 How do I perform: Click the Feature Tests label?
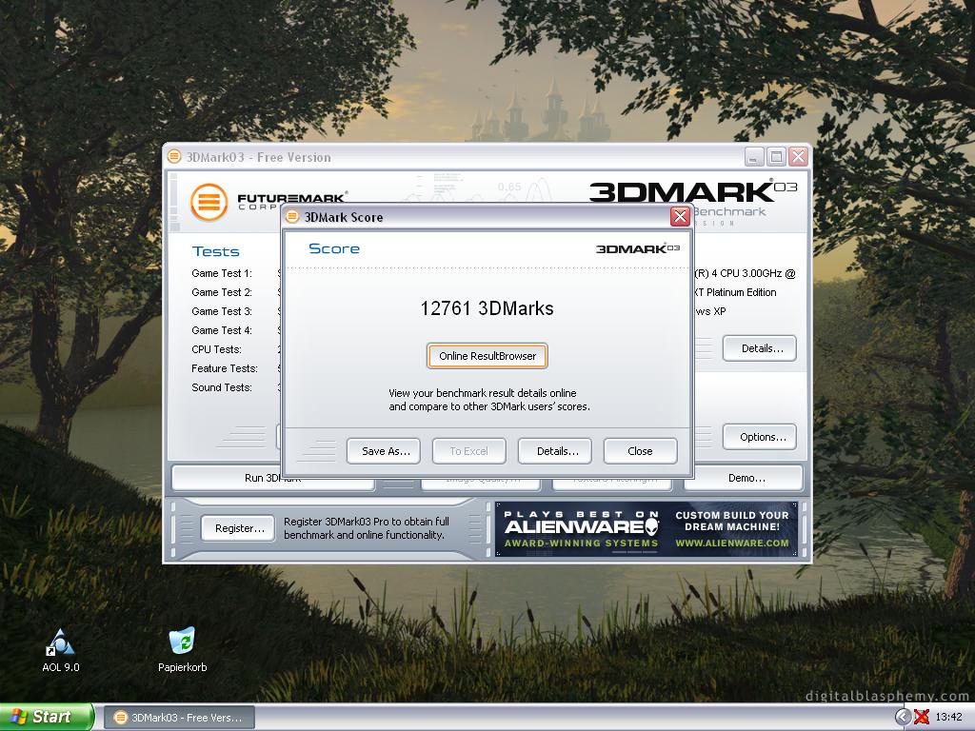[225, 368]
